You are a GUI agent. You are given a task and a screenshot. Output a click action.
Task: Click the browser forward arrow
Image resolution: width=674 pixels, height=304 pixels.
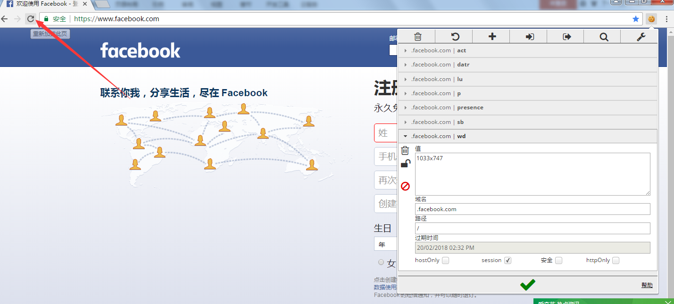17,19
